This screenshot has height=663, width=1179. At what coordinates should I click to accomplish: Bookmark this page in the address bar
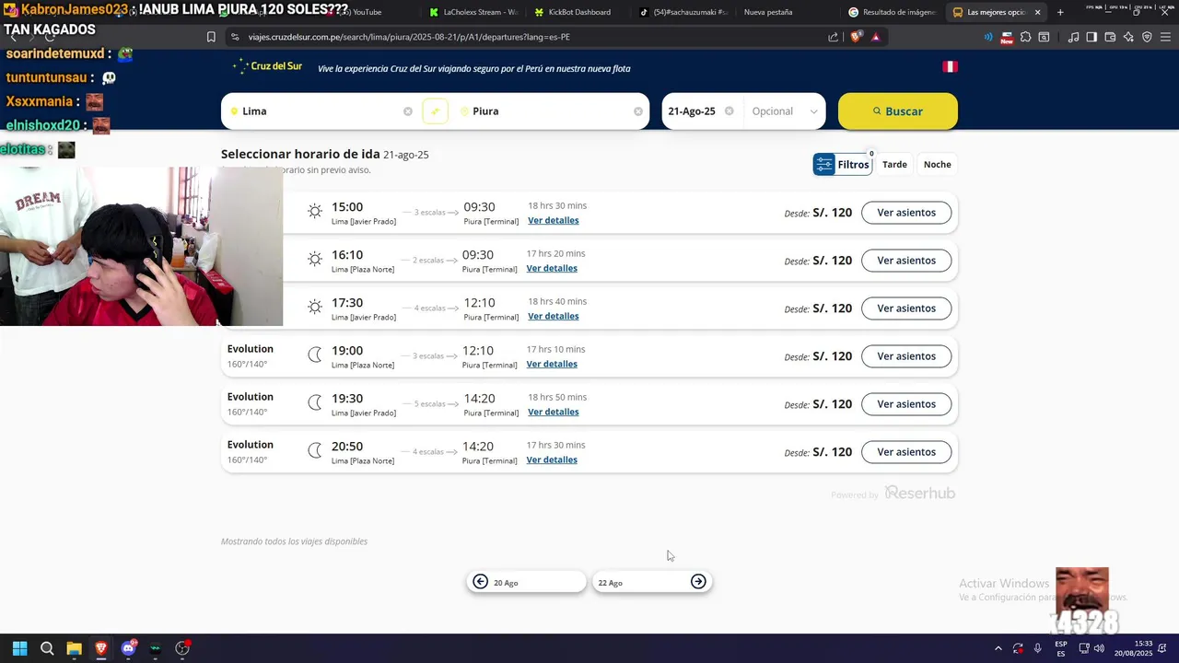[x=211, y=37]
